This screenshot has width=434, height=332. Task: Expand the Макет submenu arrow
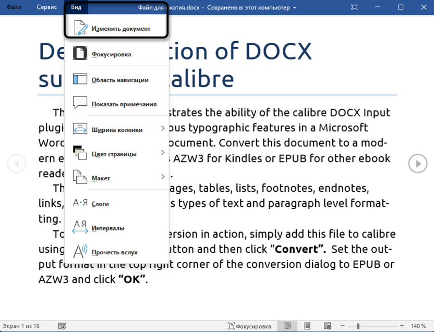163,177
